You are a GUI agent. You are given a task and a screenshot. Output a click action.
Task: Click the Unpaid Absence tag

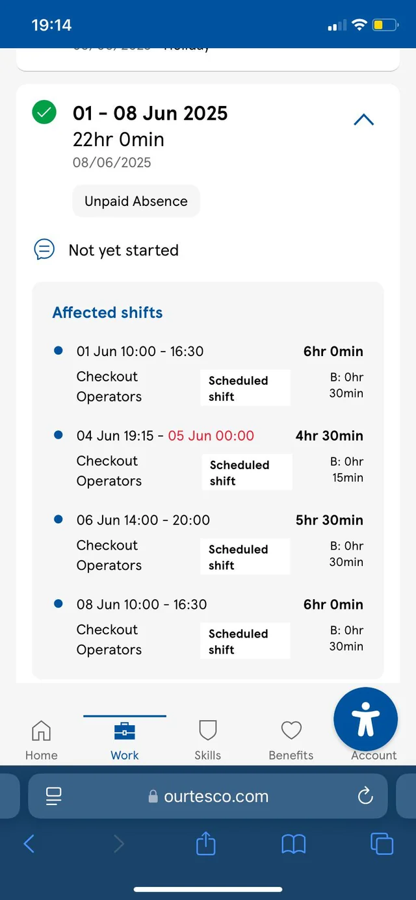pos(136,201)
